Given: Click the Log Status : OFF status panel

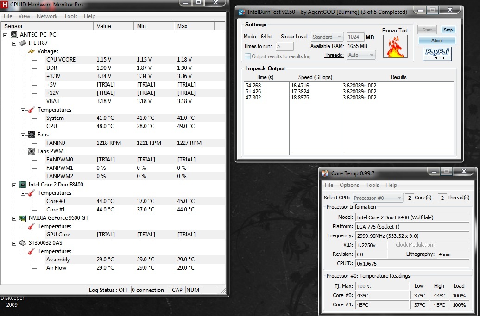Looking at the screenshot, I should coord(109,290).
